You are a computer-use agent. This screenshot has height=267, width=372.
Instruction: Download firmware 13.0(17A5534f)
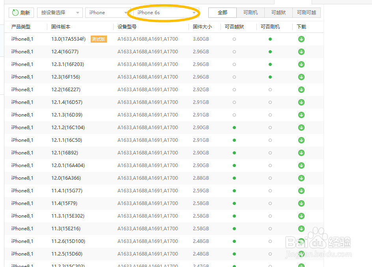(301, 39)
